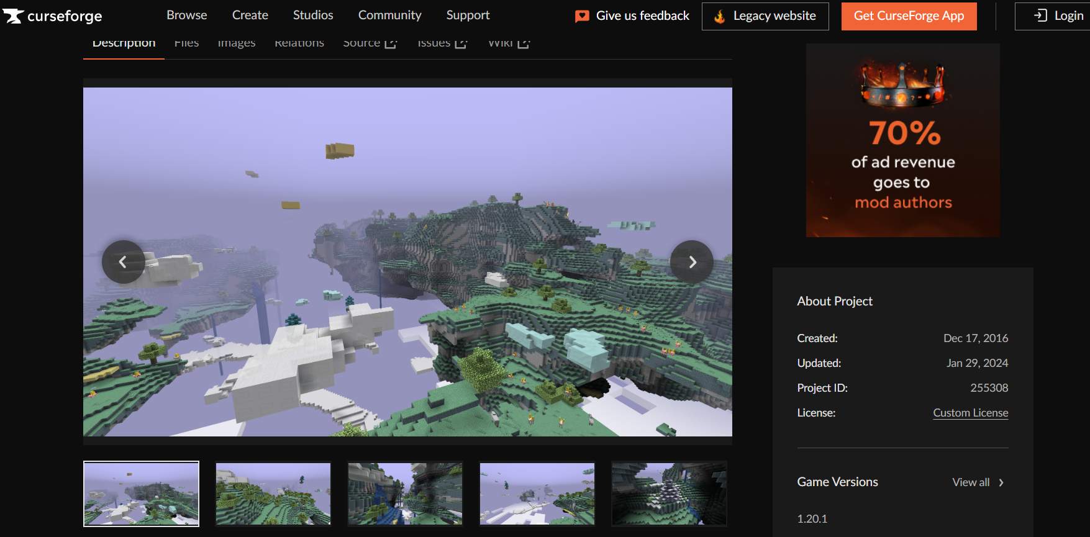Click the external-link icon next to Issues
Image resolution: width=1090 pixels, height=537 pixels.
[x=461, y=43]
